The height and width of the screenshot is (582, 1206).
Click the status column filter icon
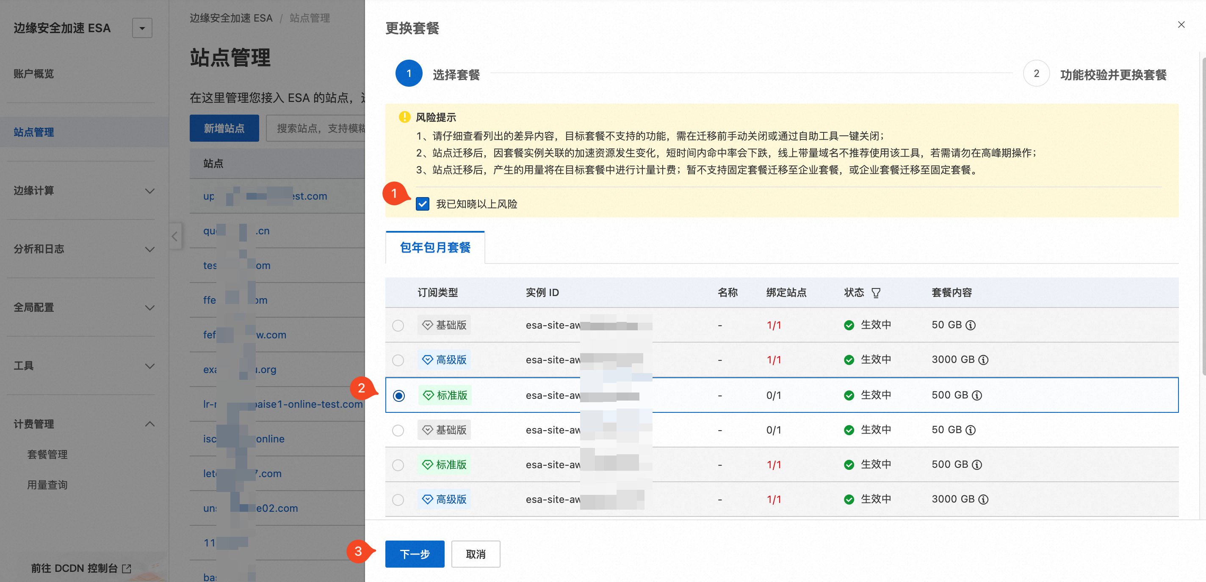pos(875,293)
